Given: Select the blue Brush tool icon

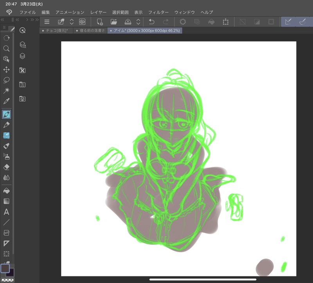Looking at the screenshot, I should tap(6, 136).
